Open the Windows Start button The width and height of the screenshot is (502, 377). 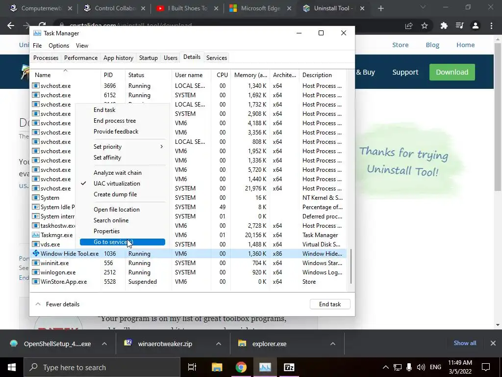tap(12, 367)
